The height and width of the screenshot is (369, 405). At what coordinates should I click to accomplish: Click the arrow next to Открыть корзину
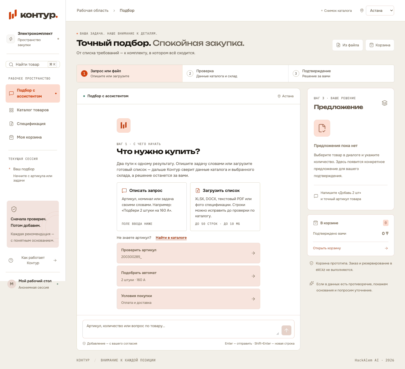point(386,248)
